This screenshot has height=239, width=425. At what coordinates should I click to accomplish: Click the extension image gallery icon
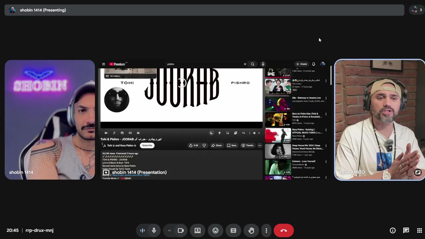tap(122, 133)
